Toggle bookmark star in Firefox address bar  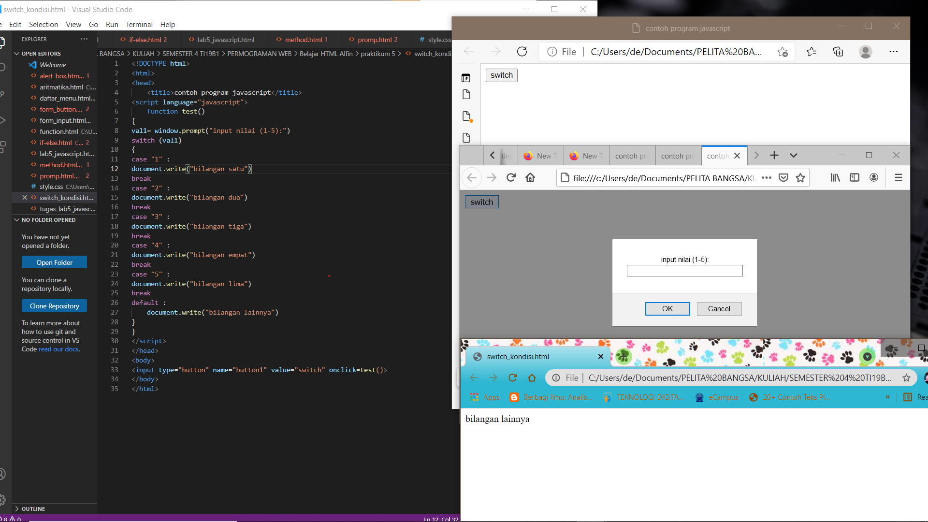801,177
